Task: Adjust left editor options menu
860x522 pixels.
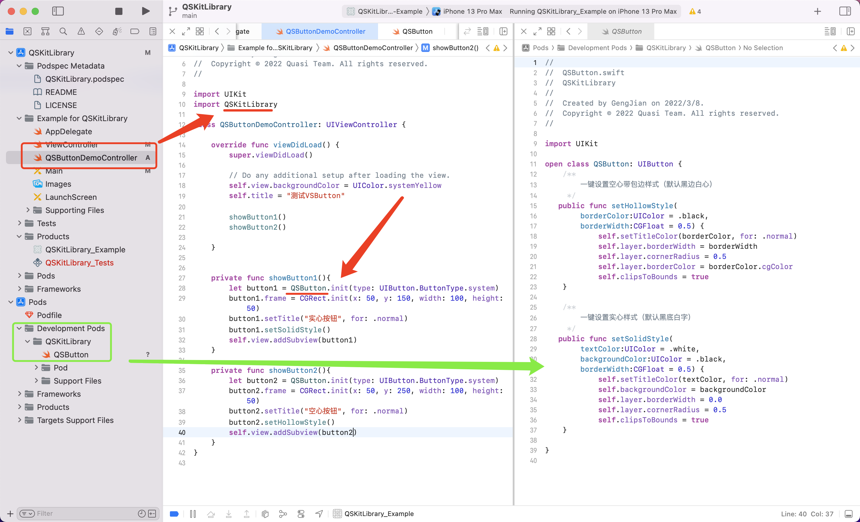Action: (x=483, y=31)
